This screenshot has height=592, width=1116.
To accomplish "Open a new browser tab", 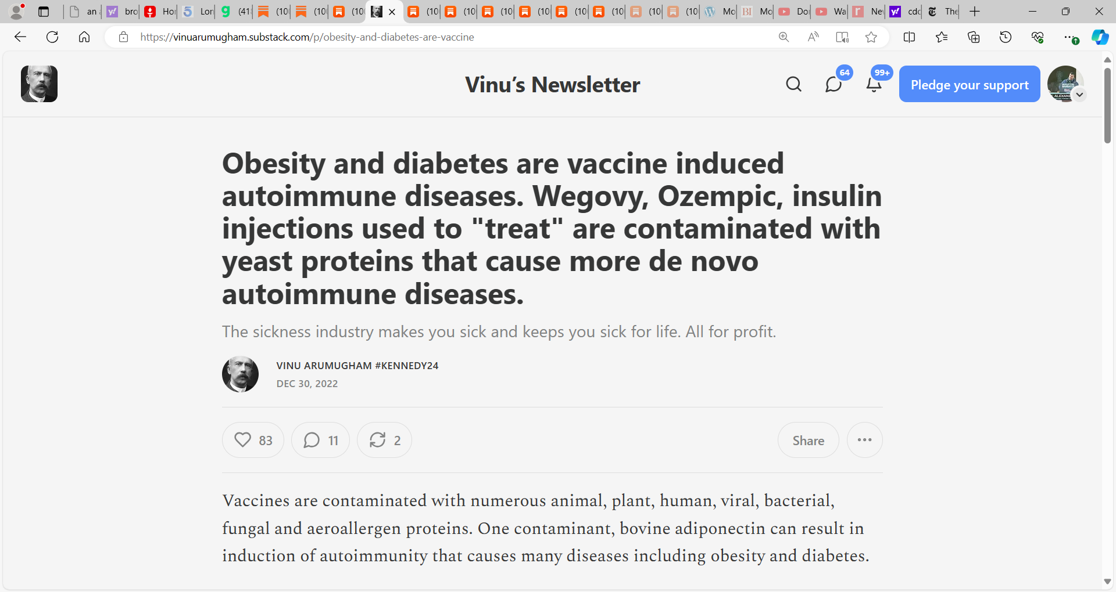I will 975,11.
